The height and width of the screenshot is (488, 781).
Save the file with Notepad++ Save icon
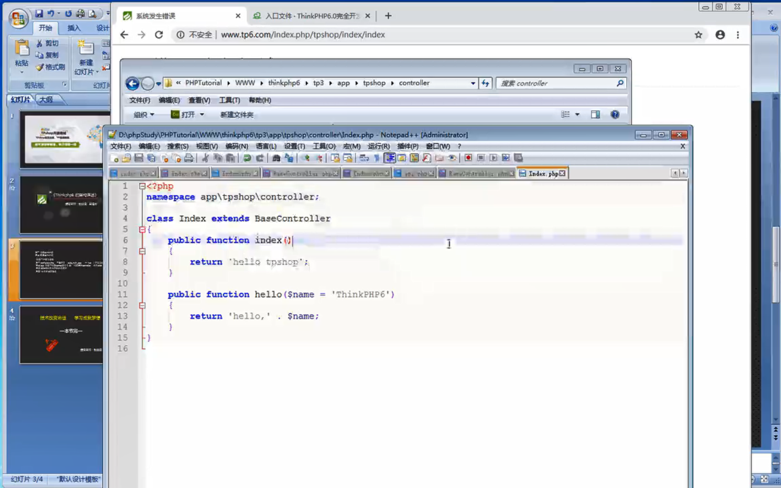coord(139,158)
